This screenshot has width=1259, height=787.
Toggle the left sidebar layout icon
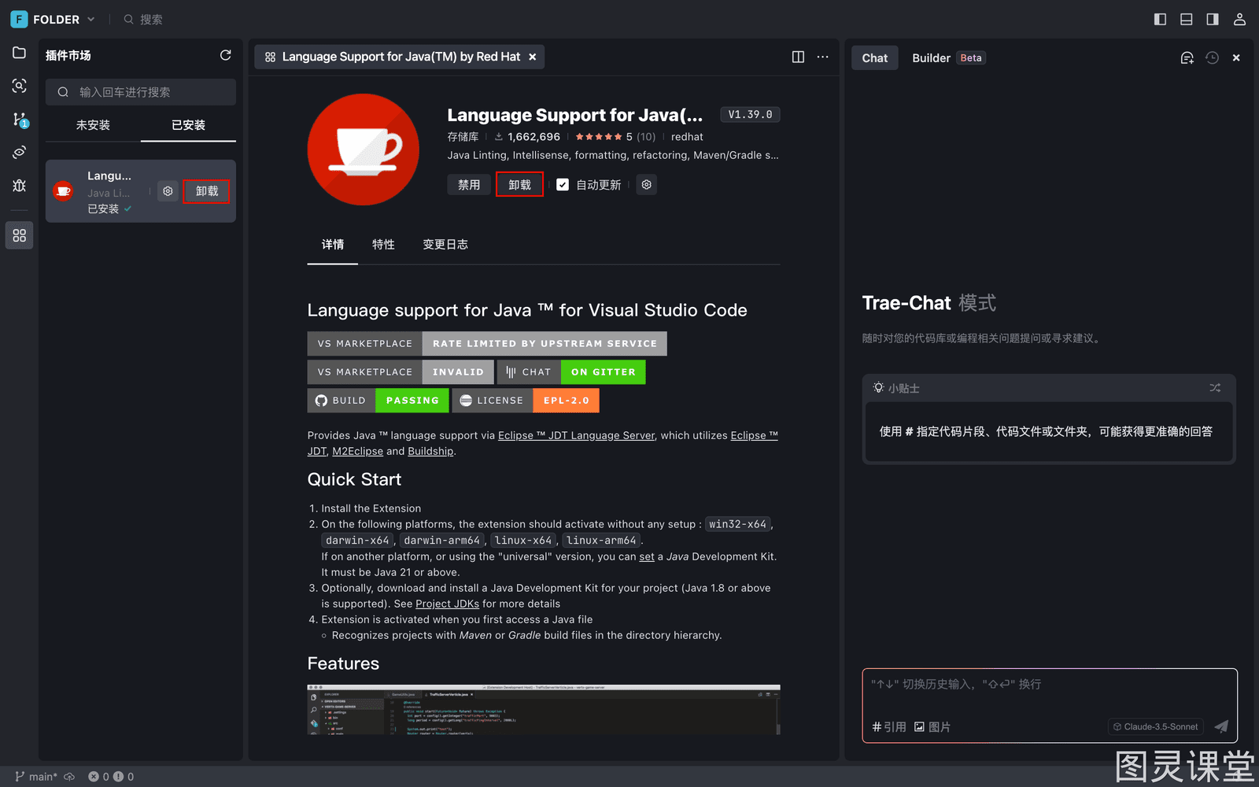(1160, 19)
